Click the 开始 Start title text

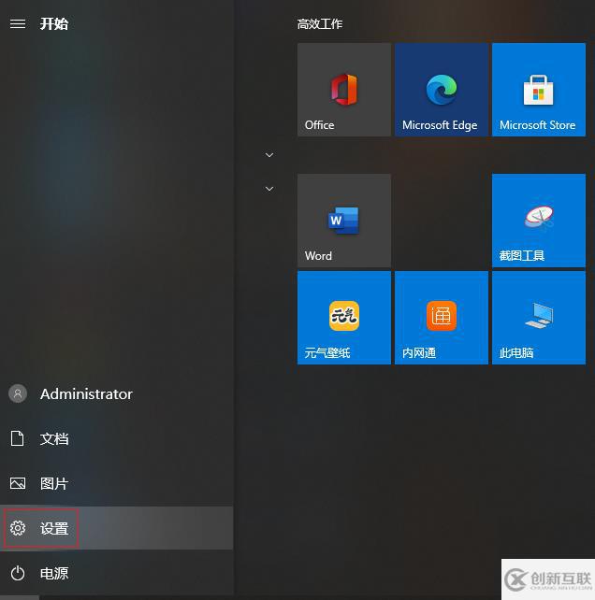click(x=54, y=23)
